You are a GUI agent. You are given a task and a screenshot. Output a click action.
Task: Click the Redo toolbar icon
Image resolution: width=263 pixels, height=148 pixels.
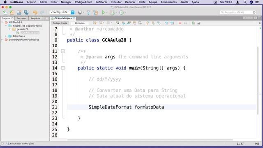42,12
